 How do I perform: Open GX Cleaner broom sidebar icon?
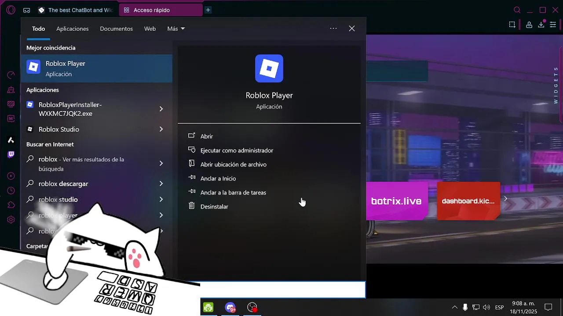tap(11, 90)
